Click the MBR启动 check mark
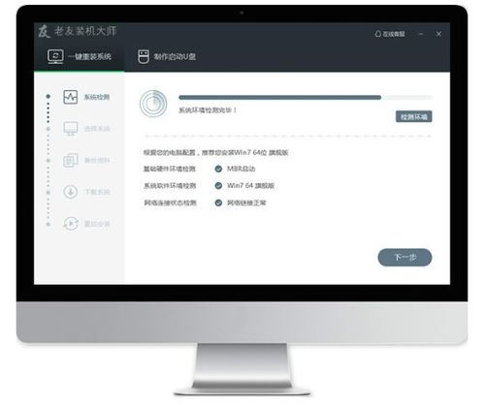 click(x=218, y=169)
